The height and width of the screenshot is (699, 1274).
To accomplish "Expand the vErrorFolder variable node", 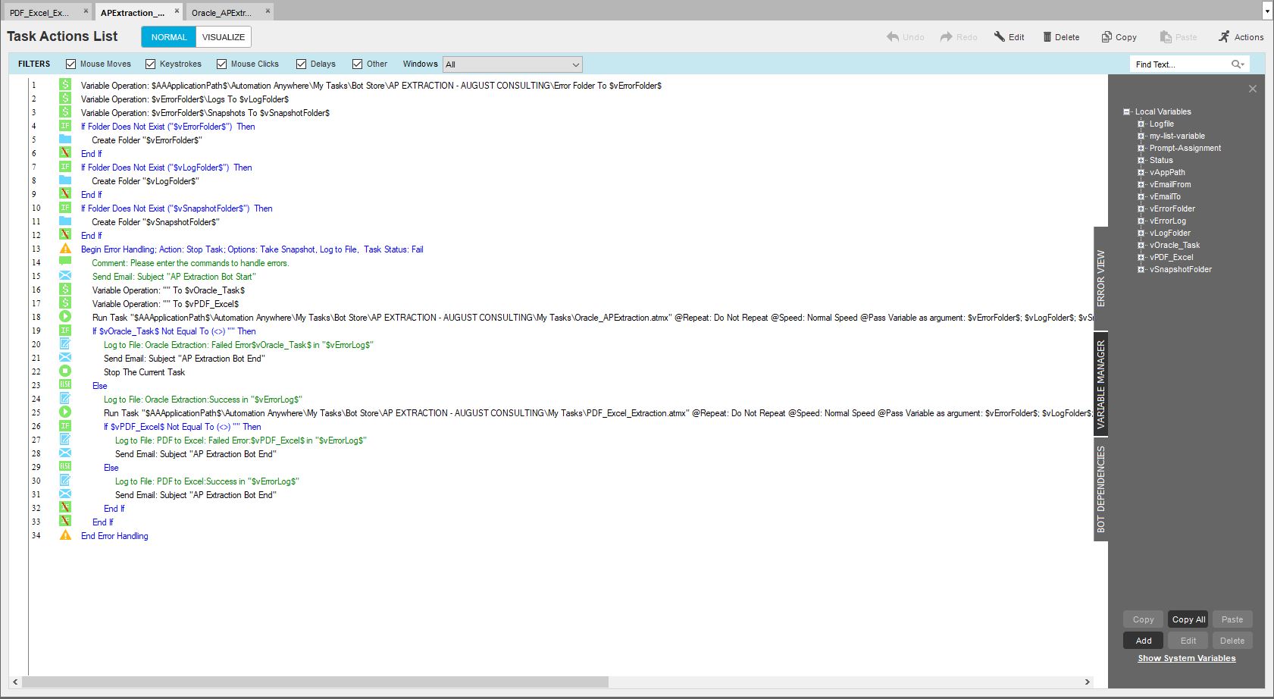I will pyautogui.click(x=1141, y=208).
